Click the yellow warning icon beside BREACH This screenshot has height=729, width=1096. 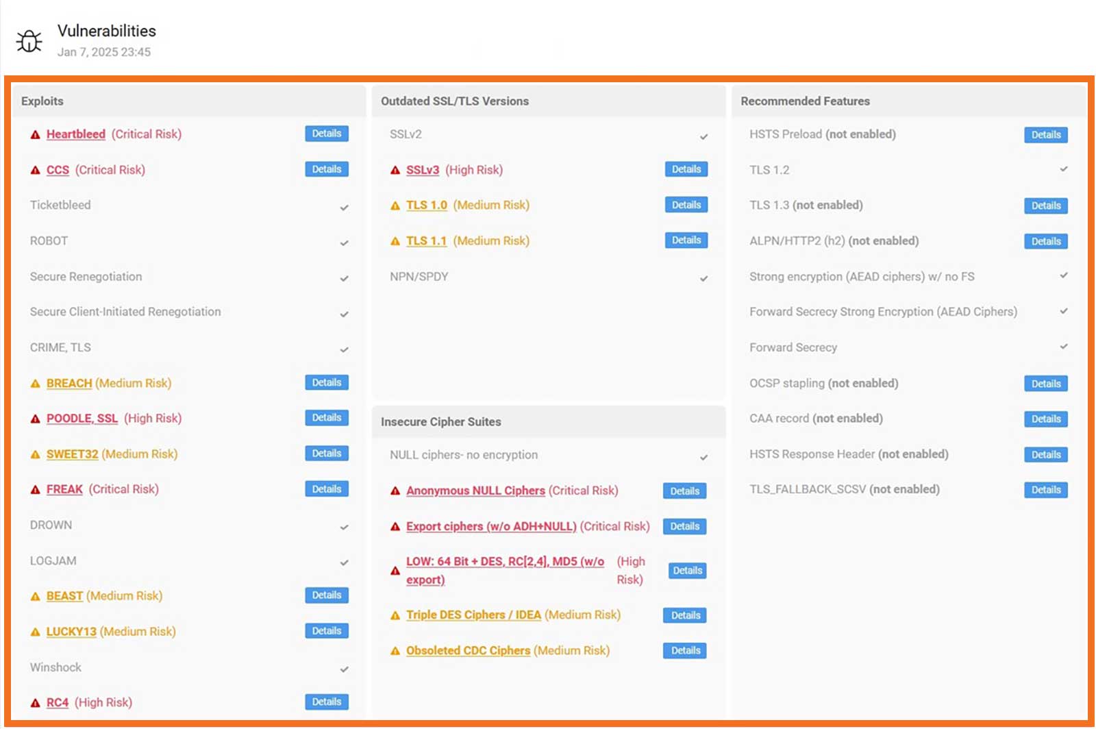tap(34, 383)
